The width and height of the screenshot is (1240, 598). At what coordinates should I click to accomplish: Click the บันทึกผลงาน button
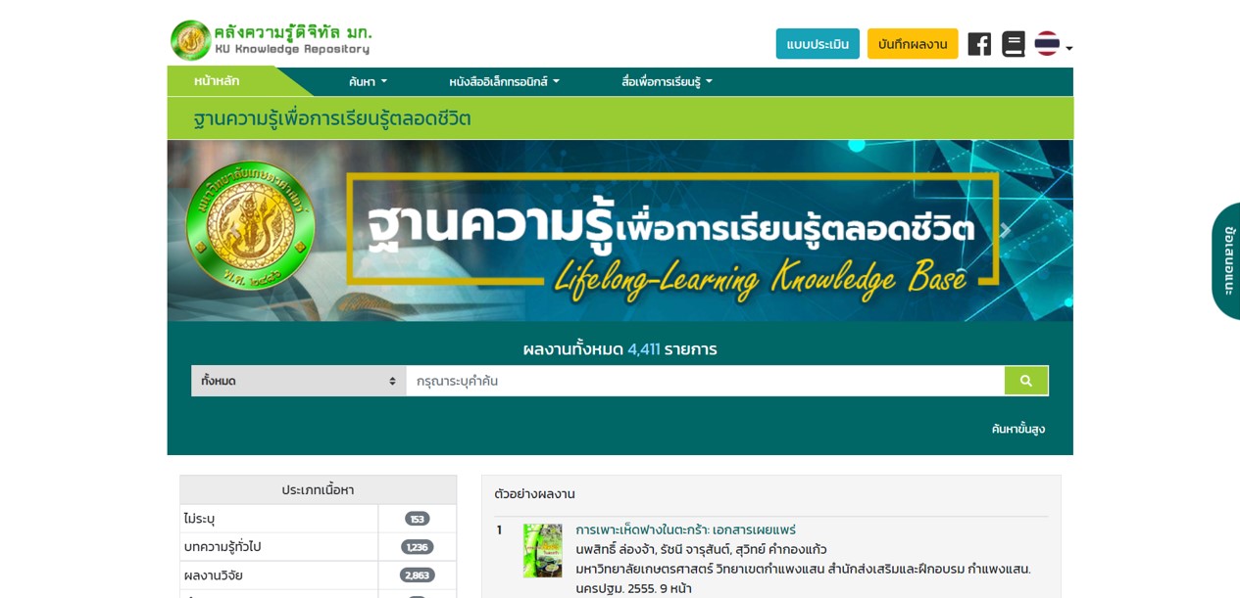913,44
